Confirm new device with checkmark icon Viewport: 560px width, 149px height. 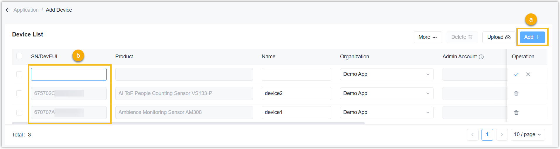click(x=516, y=74)
